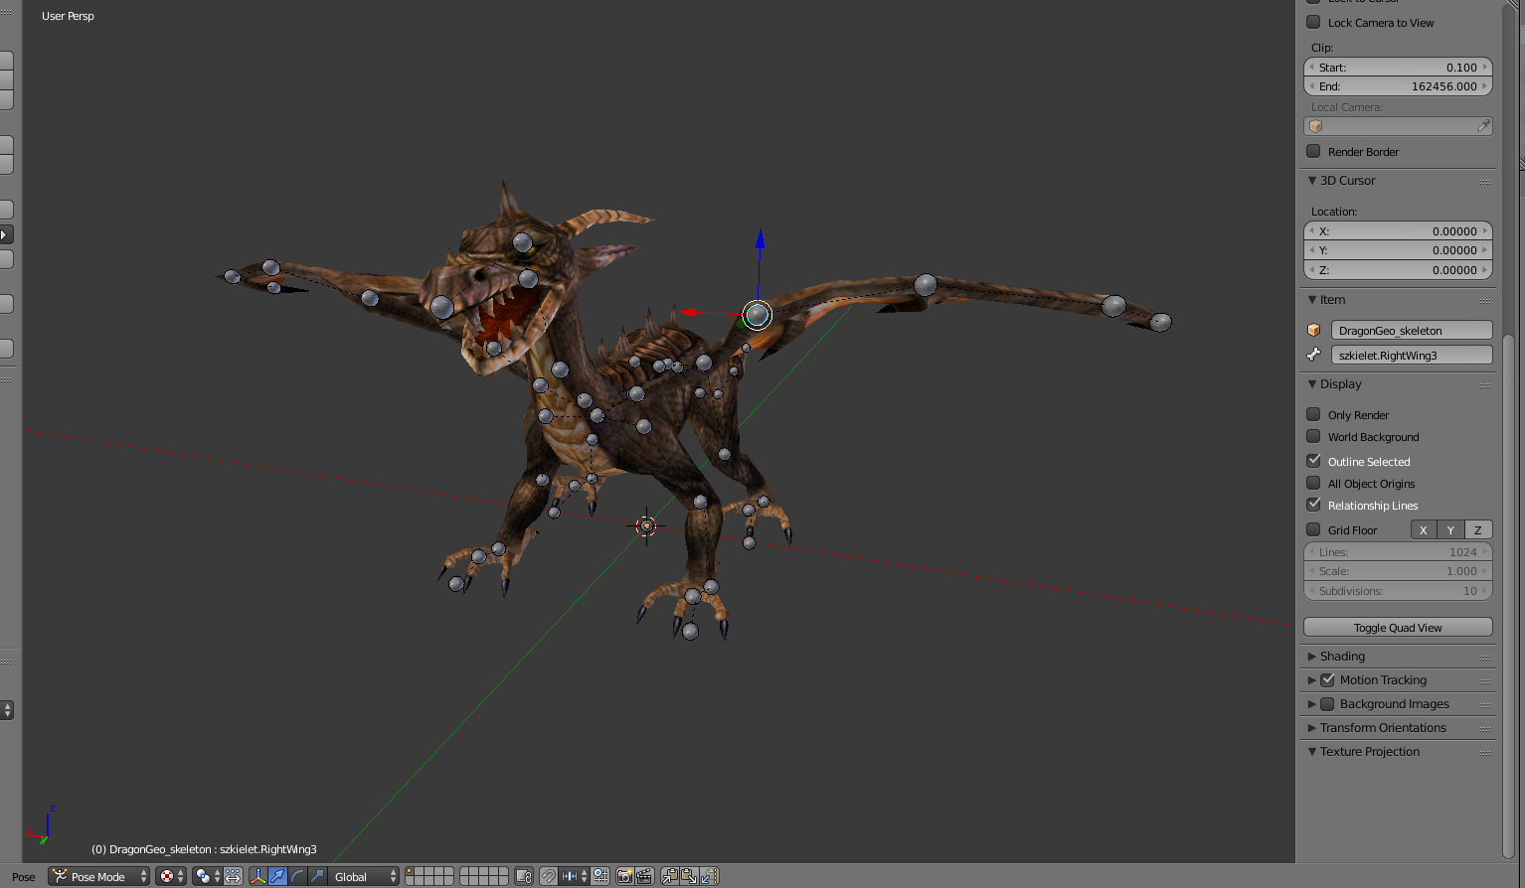The image size is (1525, 888).
Task: Expand the Transform Orientations panel
Action: 1312,727
